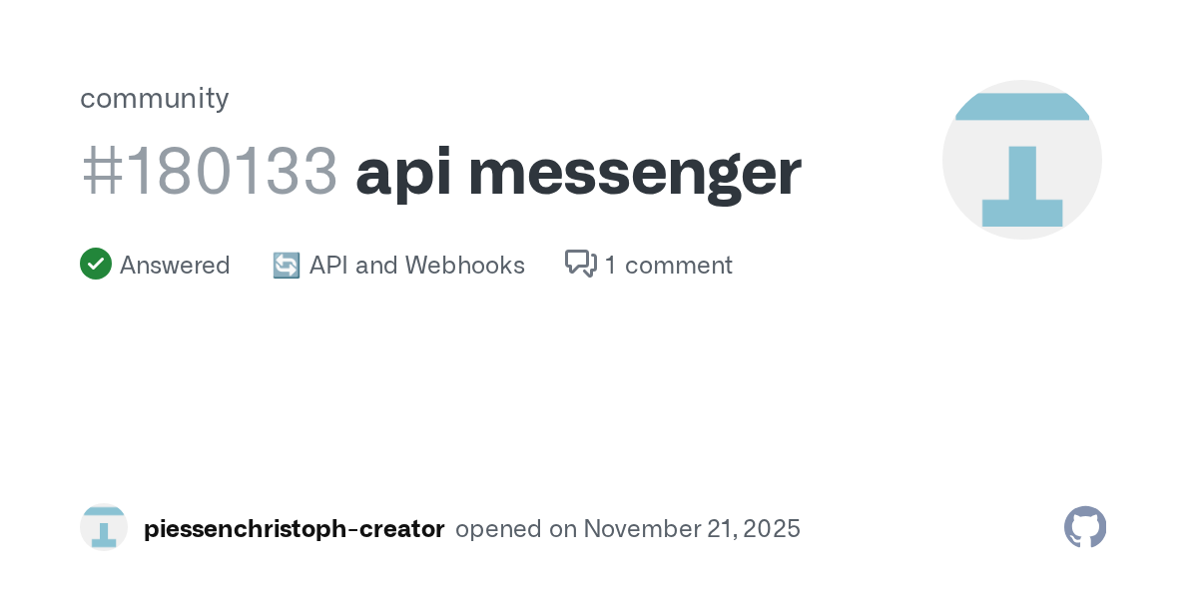Click the year 2025 in the date
1198x599 pixels.
point(773,529)
